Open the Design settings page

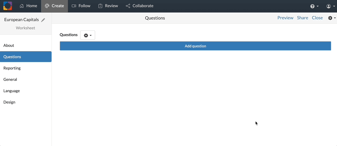click(x=26, y=102)
